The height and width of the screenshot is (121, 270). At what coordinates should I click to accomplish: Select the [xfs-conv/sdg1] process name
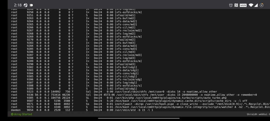pos(127,73)
